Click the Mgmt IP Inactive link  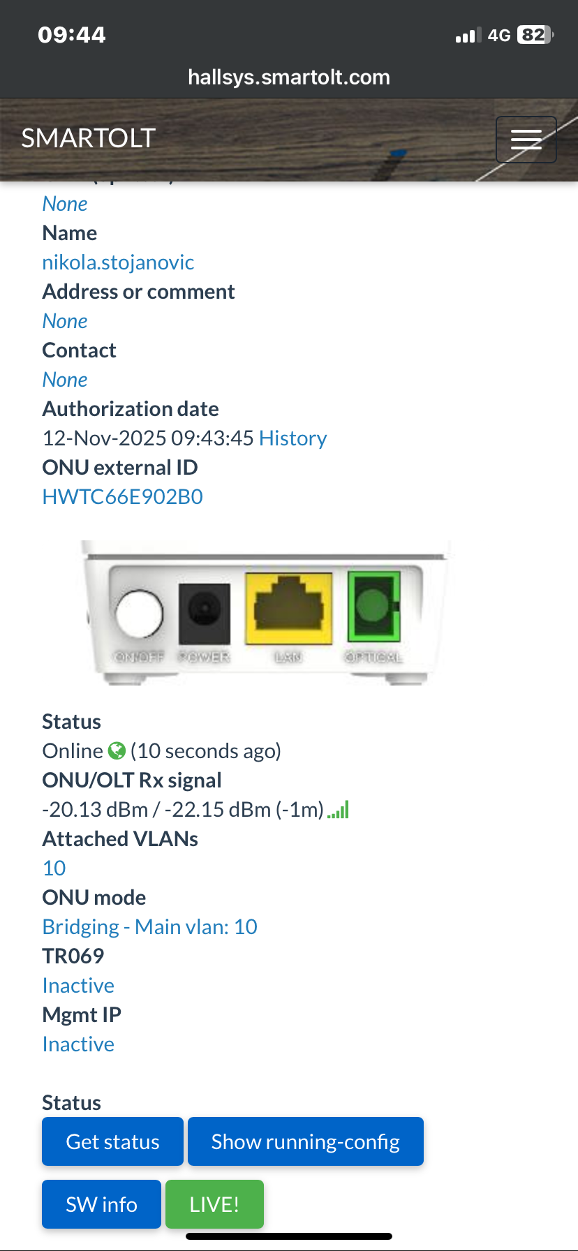pos(78,1044)
